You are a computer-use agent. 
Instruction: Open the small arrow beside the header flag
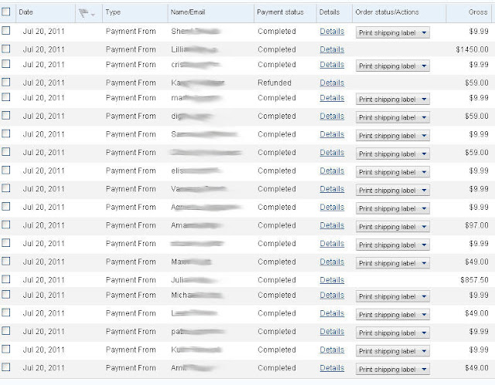(x=93, y=15)
